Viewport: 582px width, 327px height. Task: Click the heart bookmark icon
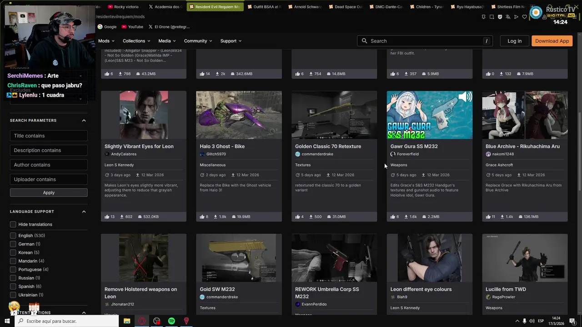click(524, 17)
